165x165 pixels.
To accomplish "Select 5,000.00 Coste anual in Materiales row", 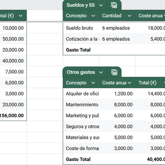I will tap(123, 137).
